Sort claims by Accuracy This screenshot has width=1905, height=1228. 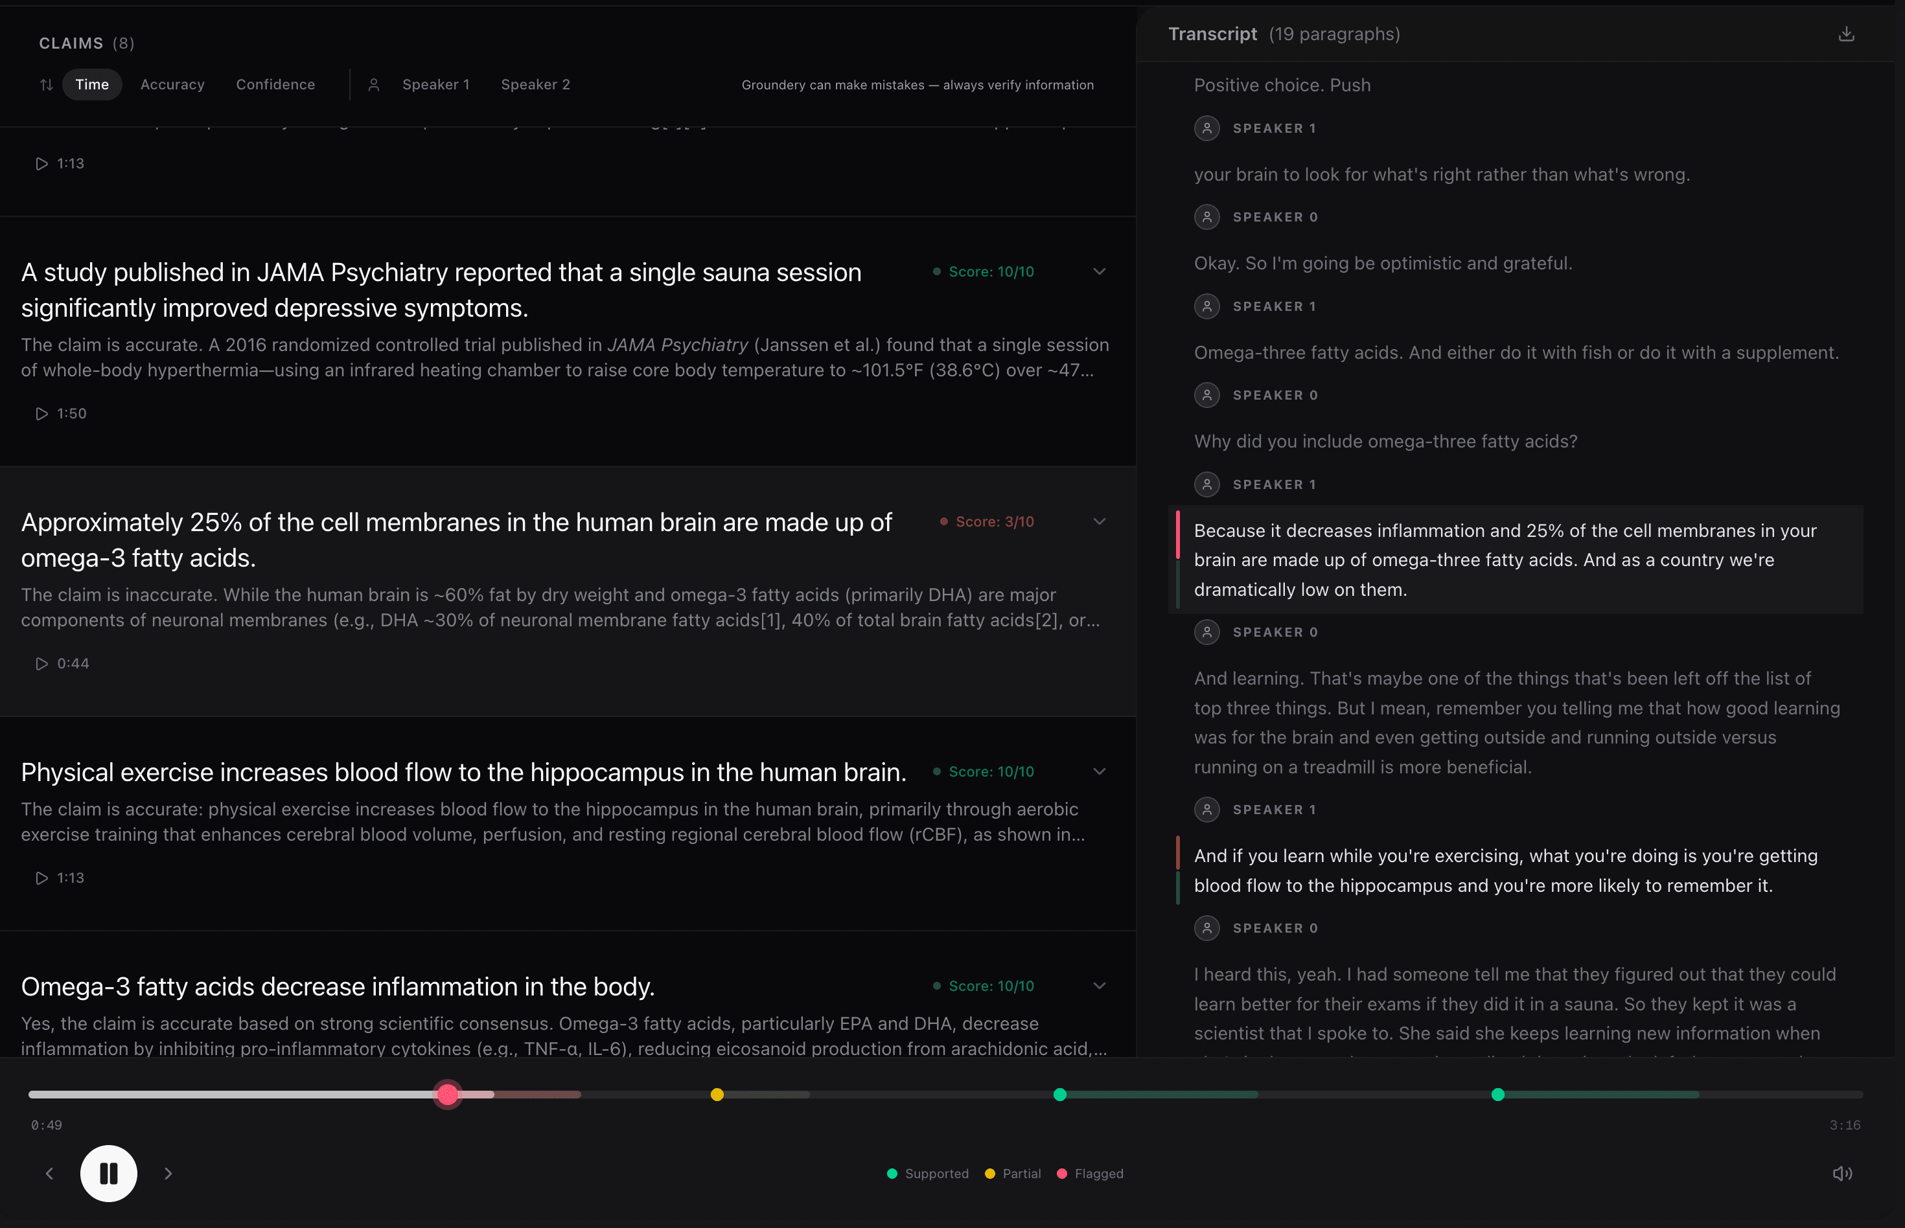(x=172, y=85)
